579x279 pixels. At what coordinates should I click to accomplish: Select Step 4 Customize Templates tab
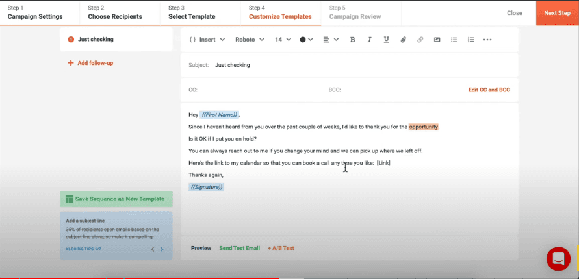[x=281, y=13]
